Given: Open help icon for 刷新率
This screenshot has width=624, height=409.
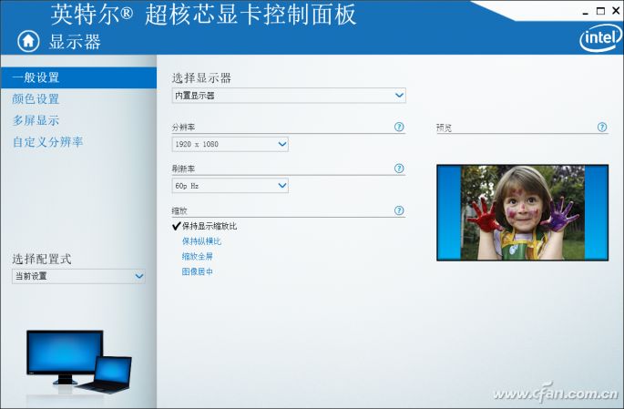Looking at the screenshot, I should 399,169.
